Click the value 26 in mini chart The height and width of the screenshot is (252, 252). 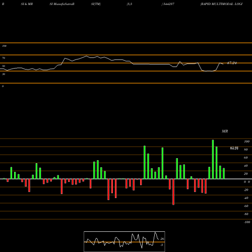(162, 239)
